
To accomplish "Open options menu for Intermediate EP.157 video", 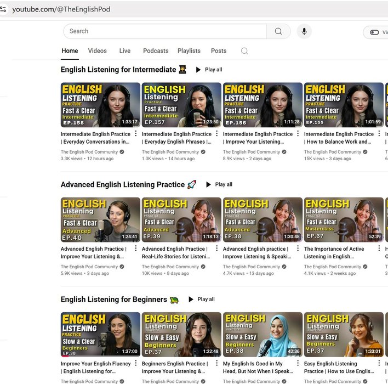I will click(216, 134).
